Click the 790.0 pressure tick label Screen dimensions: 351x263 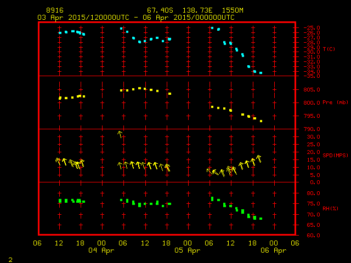312,129
